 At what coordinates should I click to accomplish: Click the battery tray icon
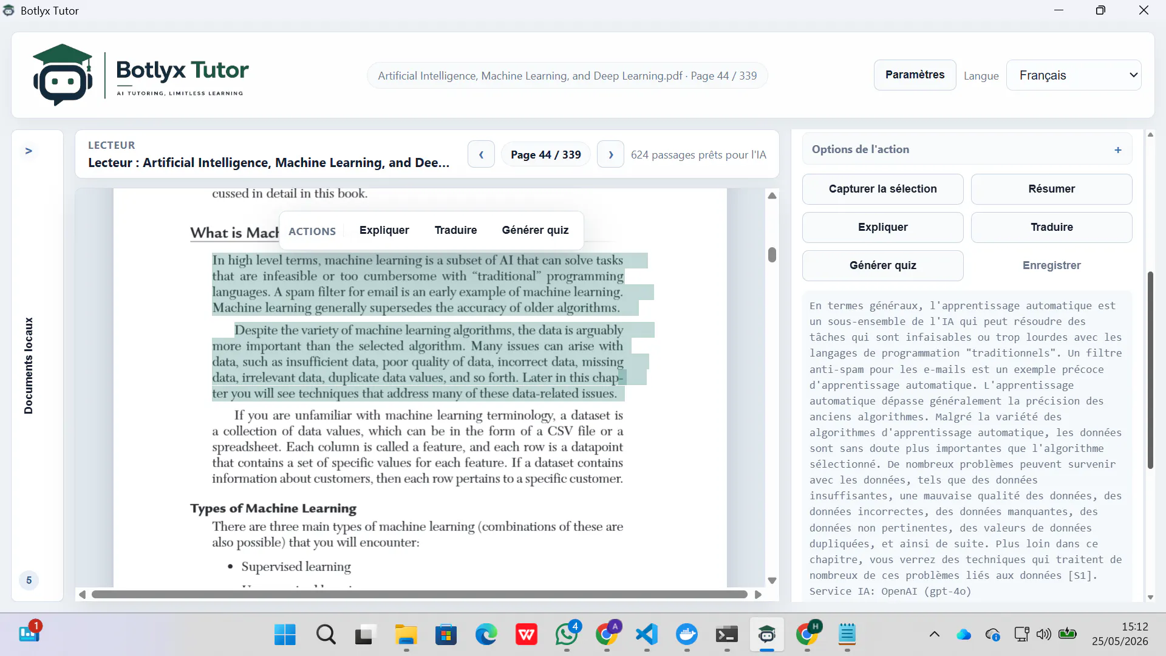tap(1067, 634)
